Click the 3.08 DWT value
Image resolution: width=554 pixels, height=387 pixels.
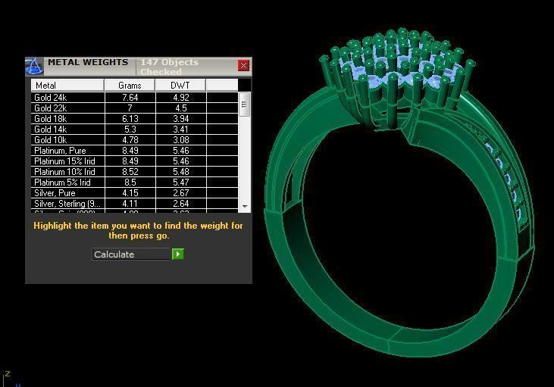(x=181, y=140)
